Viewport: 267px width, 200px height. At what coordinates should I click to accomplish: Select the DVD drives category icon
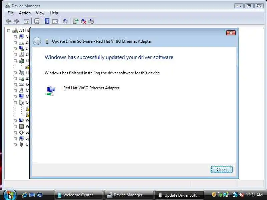(x=21, y=54)
